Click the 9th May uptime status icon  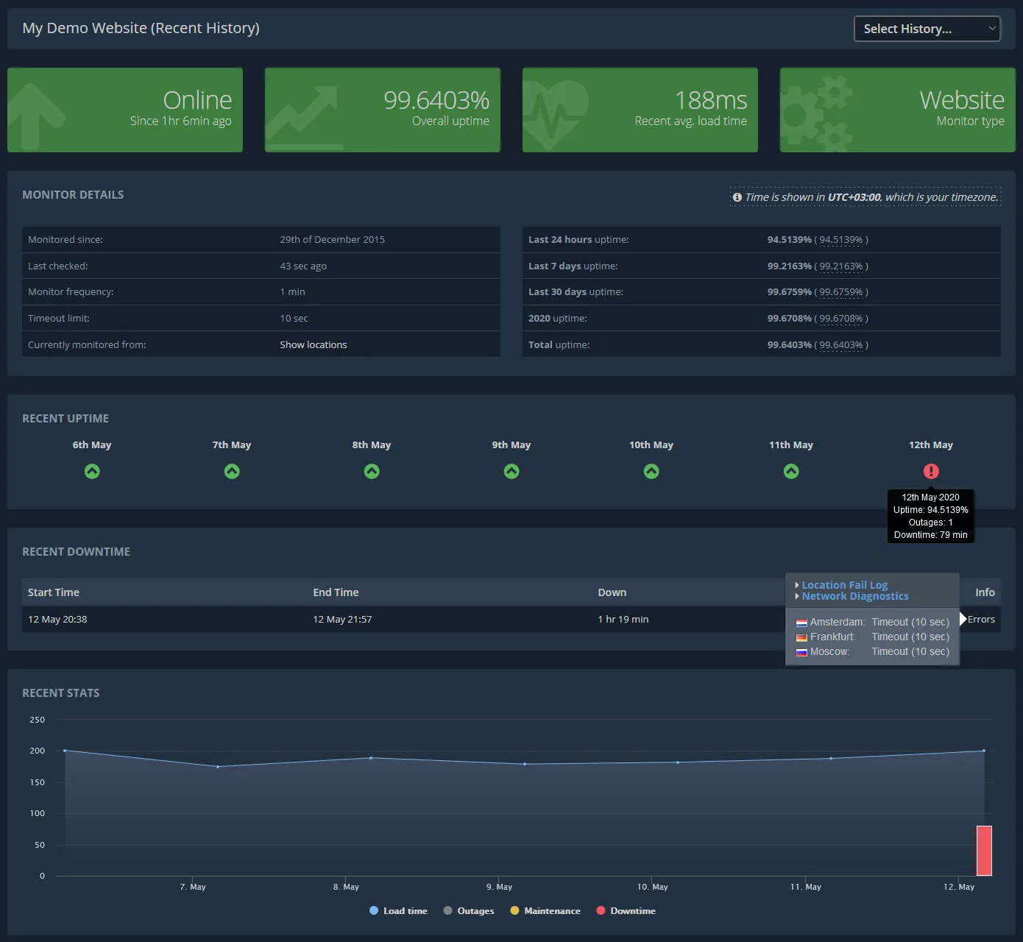511,471
